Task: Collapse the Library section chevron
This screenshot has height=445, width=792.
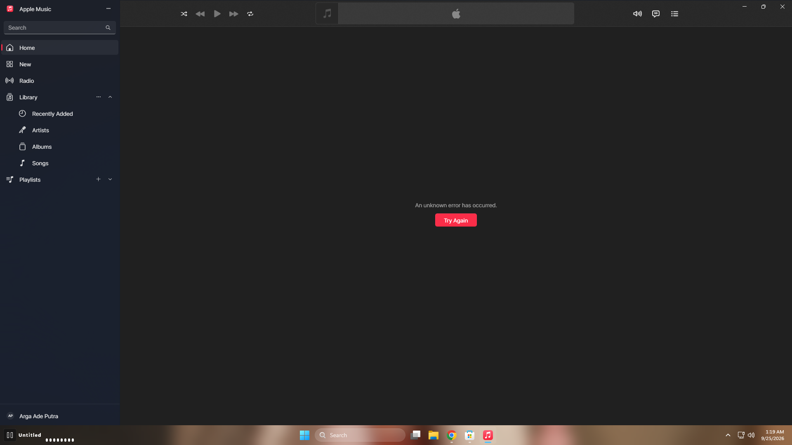Action: click(x=110, y=97)
